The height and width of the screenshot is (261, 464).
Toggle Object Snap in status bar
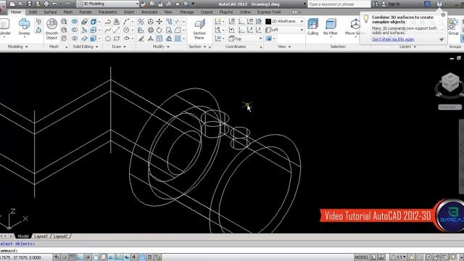pos(95,257)
